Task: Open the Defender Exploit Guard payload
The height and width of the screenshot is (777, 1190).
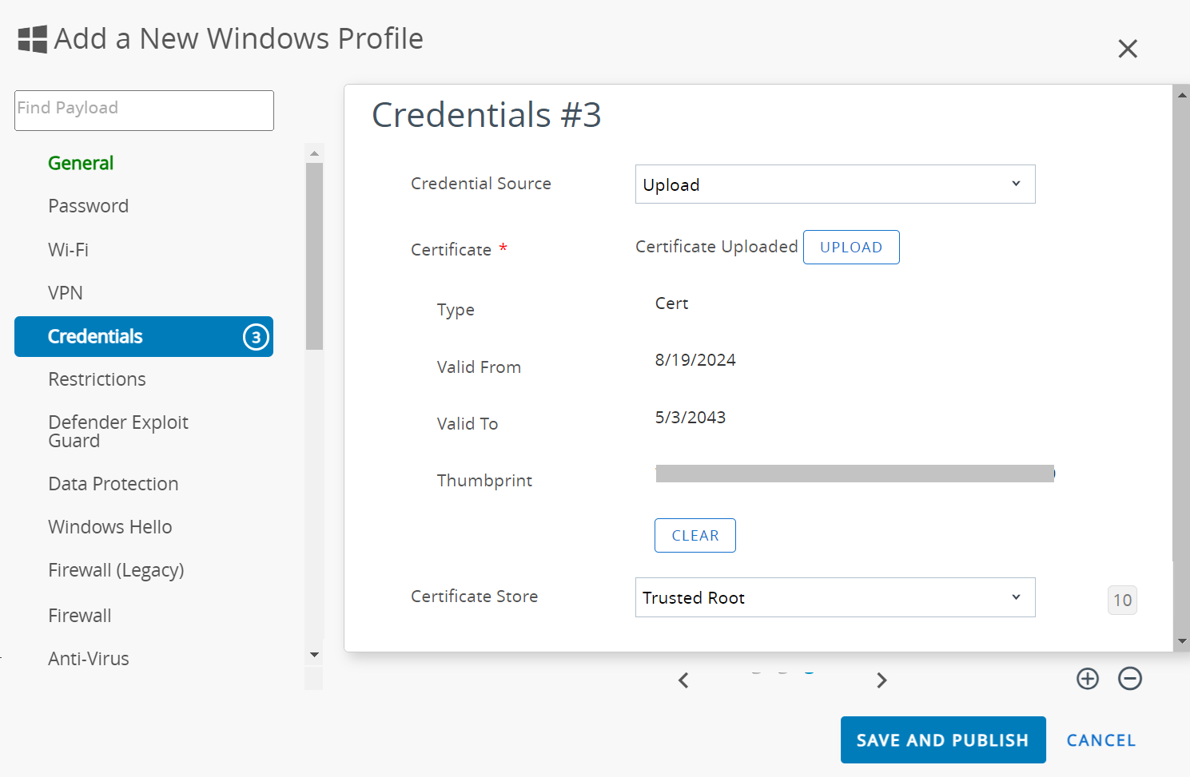Action: pos(118,431)
